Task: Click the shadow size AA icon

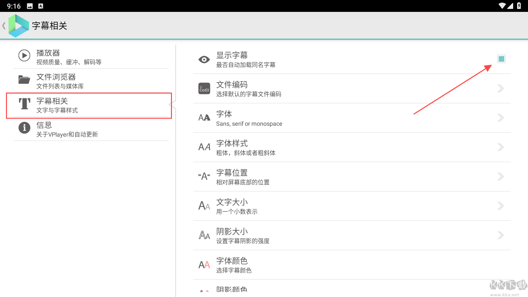Action: (x=204, y=235)
